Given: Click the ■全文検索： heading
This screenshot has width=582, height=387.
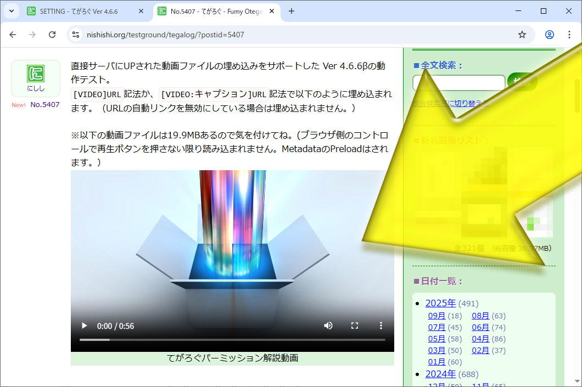Looking at the screenshot, I should pyautogui.click(x=438, y=66).
